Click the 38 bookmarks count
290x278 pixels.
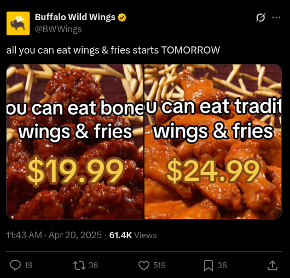point(222,265)
